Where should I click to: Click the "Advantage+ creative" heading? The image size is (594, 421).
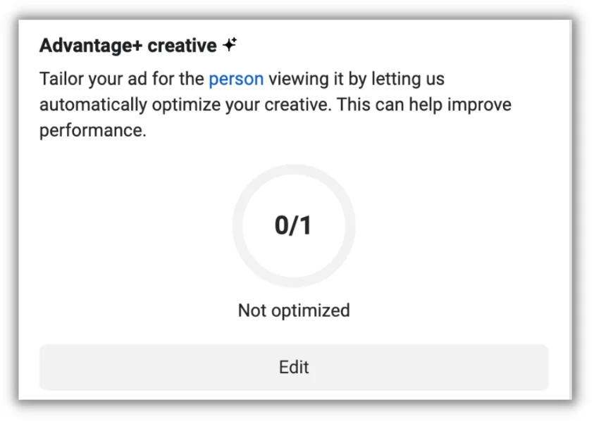click(128, 46)
